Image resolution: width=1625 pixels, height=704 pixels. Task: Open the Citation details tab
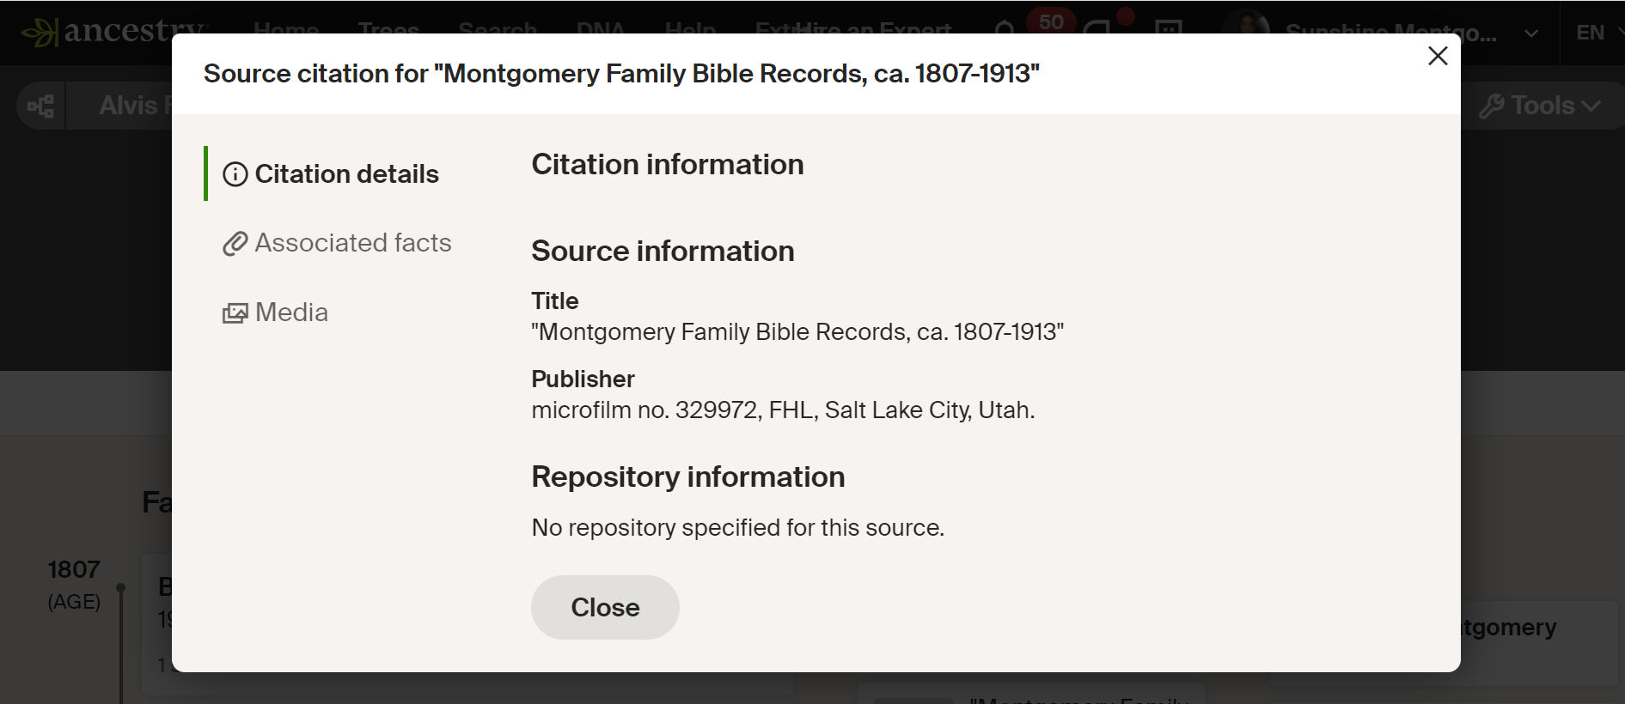[331, 173]
